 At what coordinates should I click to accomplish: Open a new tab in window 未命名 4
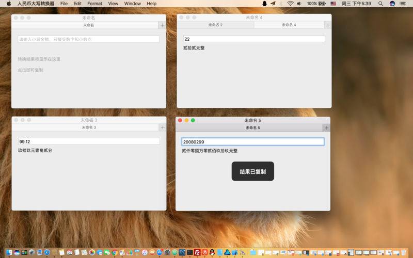(327, 25)
